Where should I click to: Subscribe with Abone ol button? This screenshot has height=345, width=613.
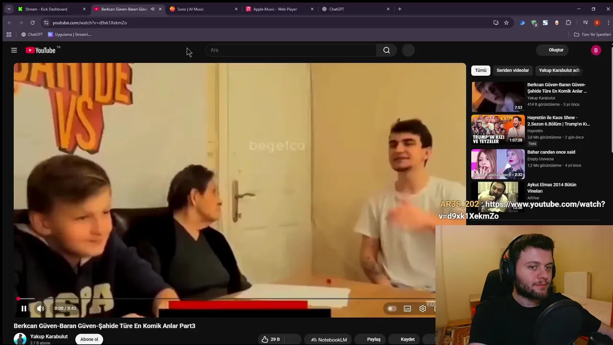click(x=89, y=339)
